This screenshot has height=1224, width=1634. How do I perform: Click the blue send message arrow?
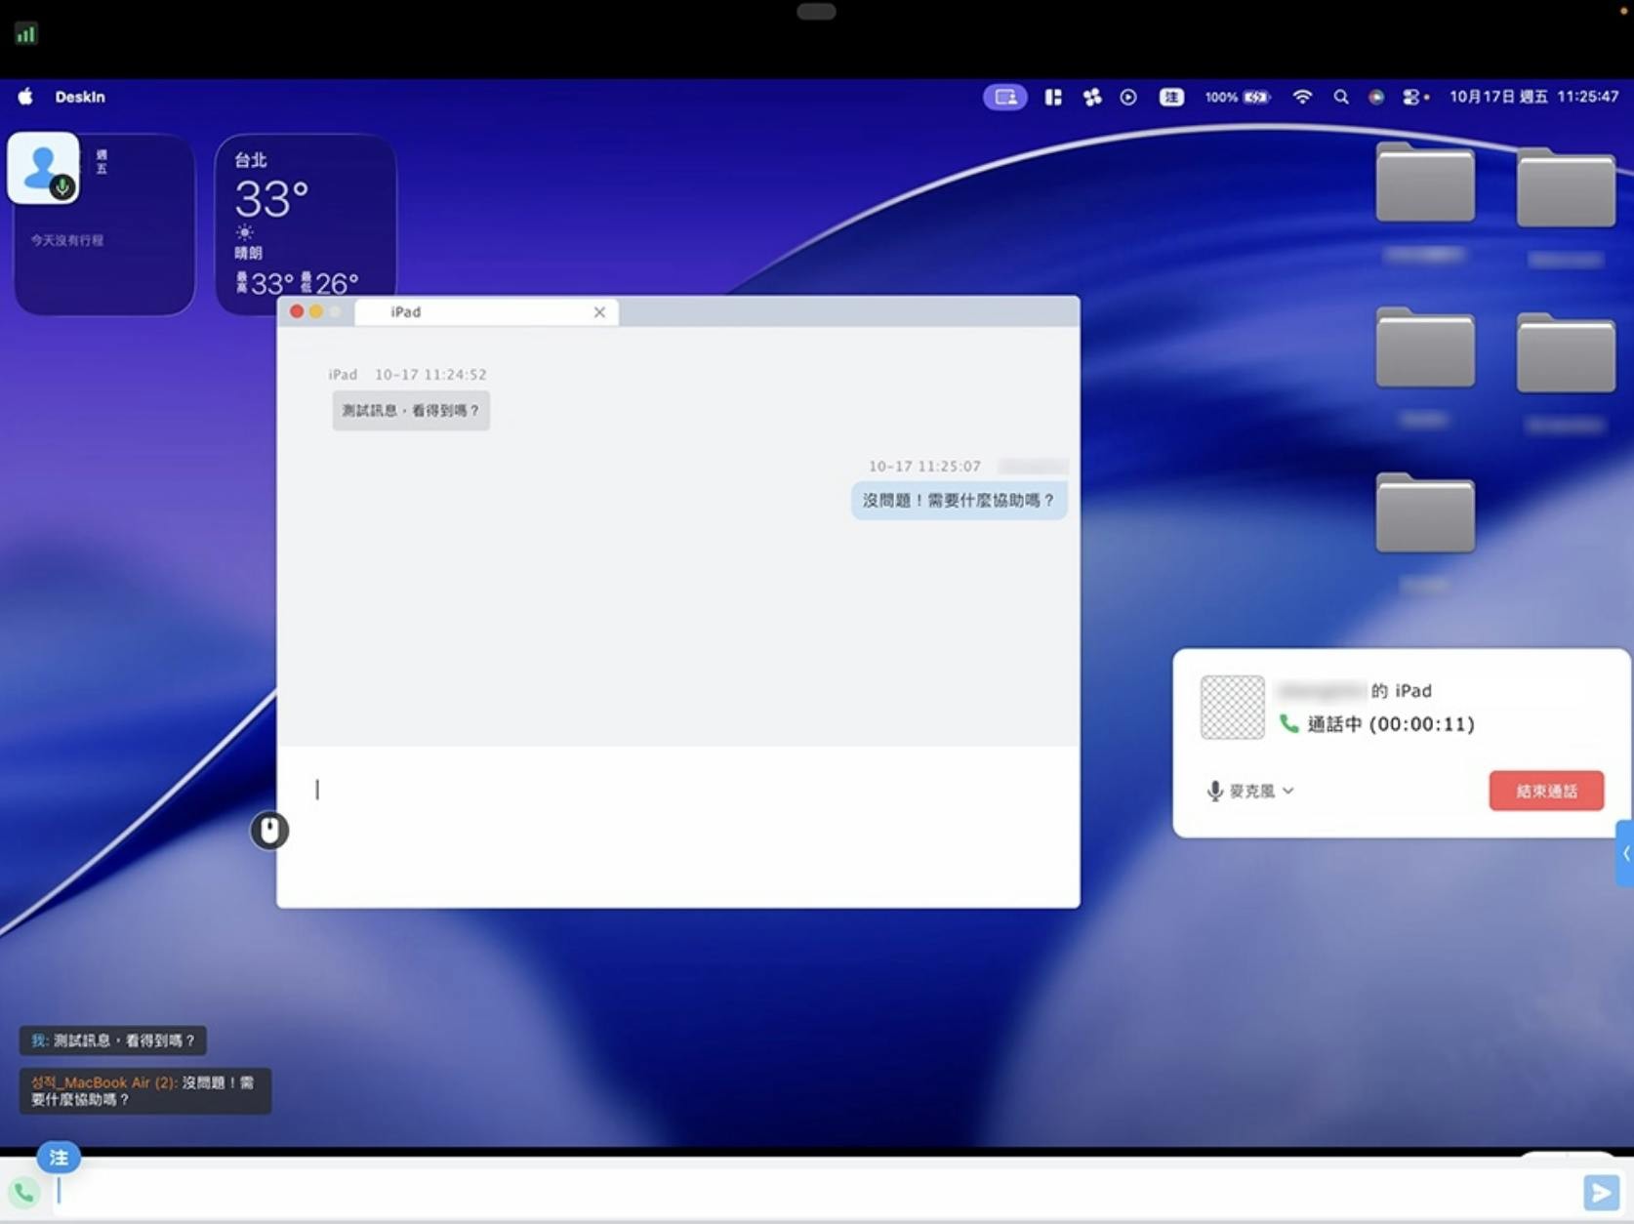tap(1600, 1192)
